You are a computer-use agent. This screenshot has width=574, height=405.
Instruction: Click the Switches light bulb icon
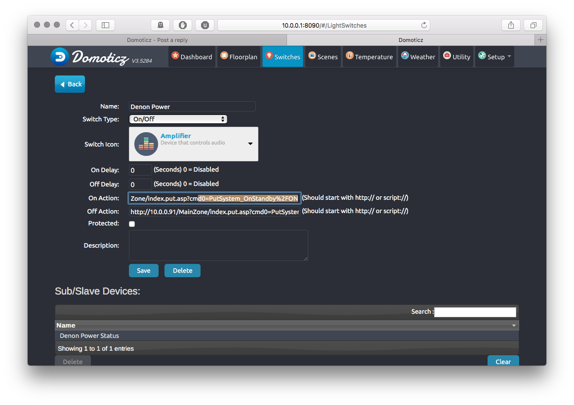tap(269, 56)
